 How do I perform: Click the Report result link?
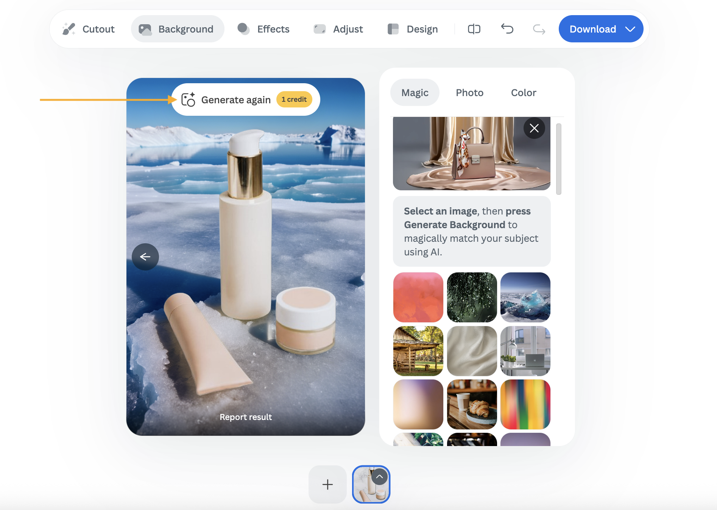click(246, 417)
